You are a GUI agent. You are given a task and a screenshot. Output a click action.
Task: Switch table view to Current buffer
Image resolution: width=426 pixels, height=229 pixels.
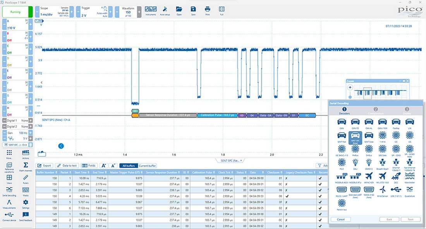click(147, 166)
